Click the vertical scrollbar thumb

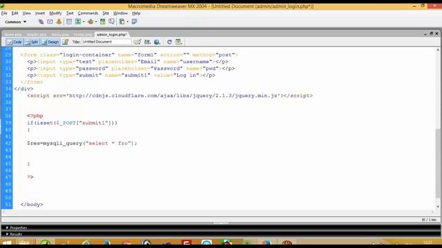[438, 164]
